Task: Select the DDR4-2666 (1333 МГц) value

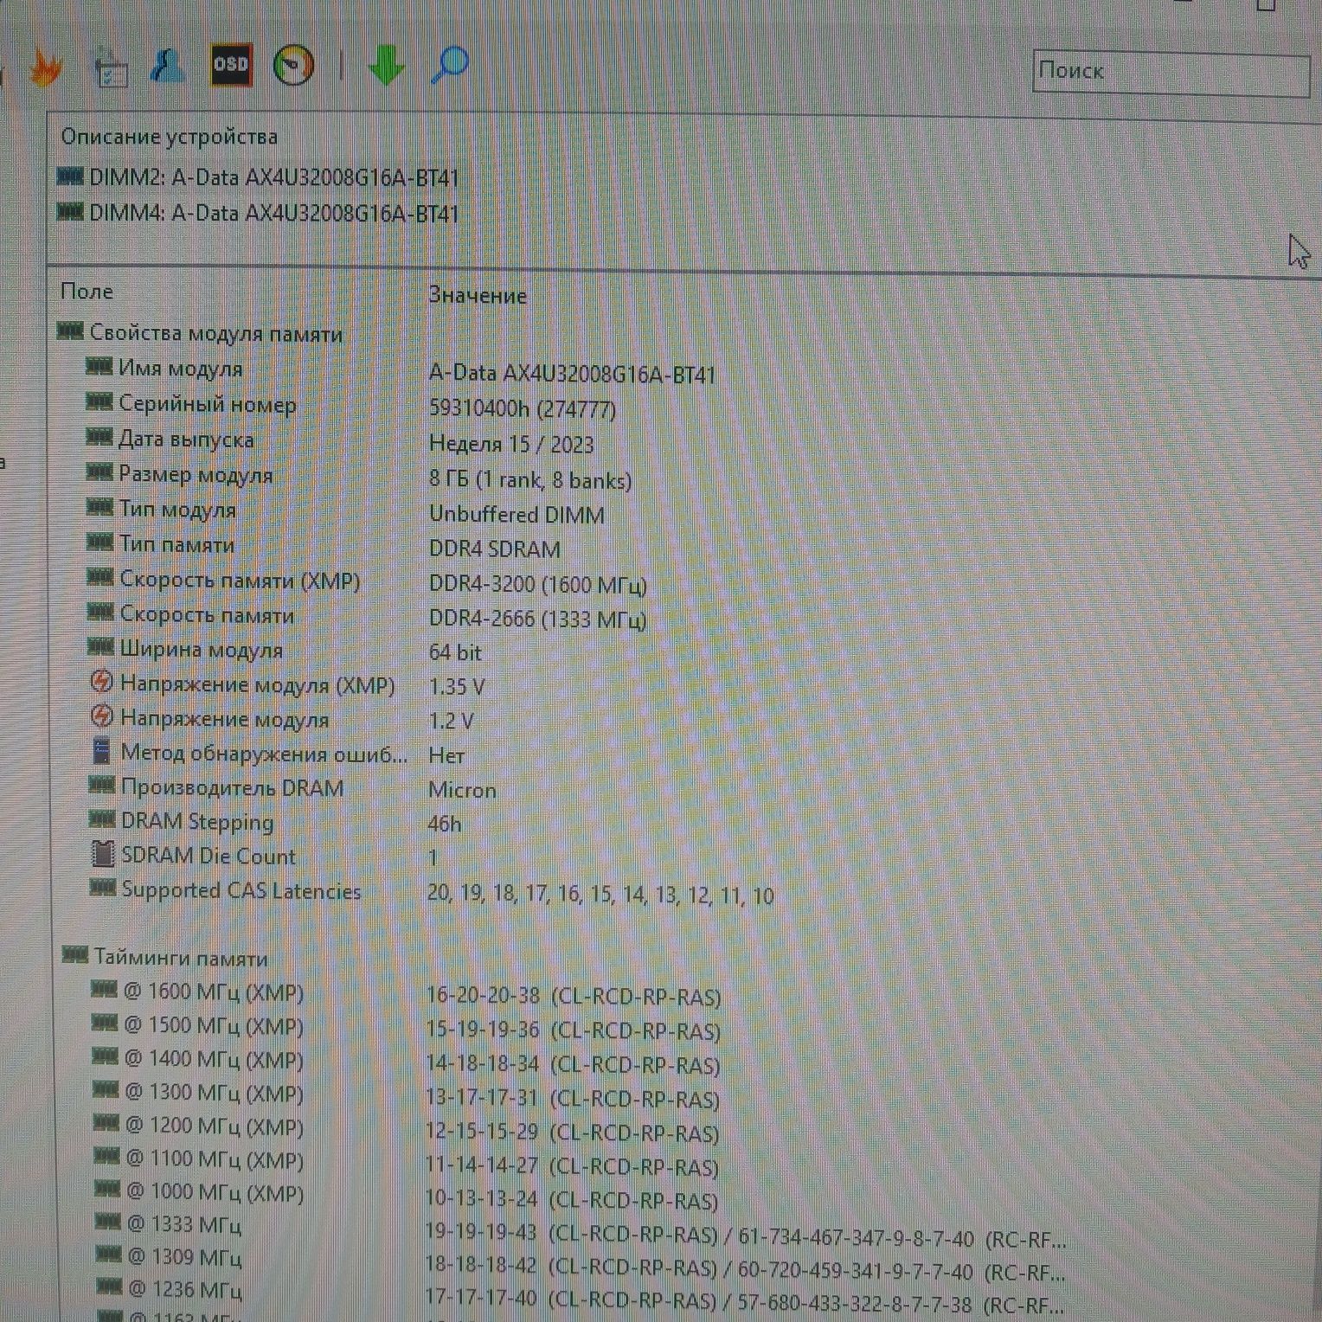Action: click(538, 620)
